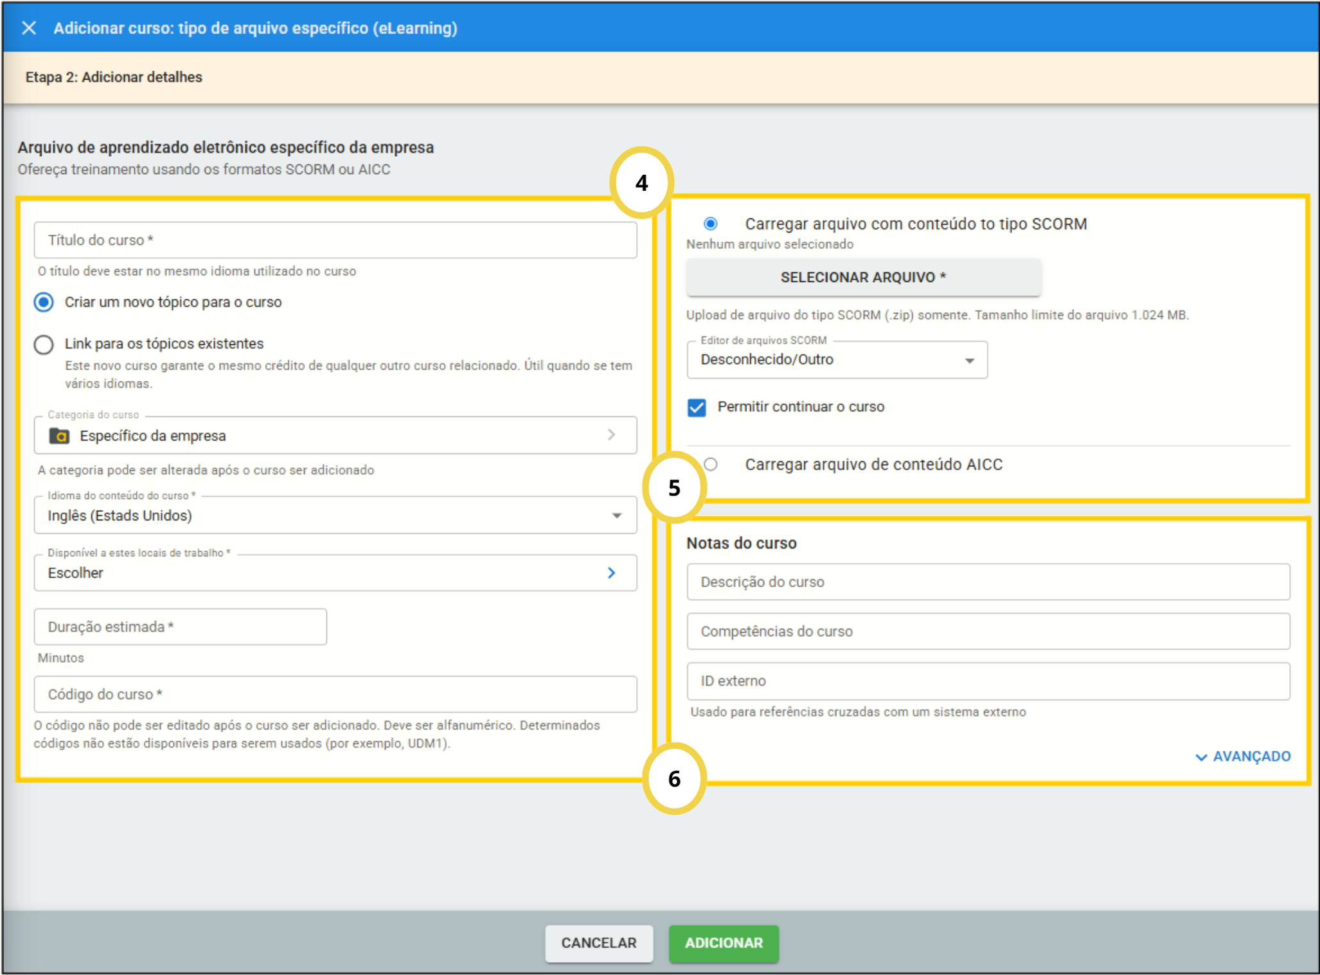Screen dimensions: 1320x975
Task: Uncheck Permitir continuar o curso checkbox
Action: 697,407
